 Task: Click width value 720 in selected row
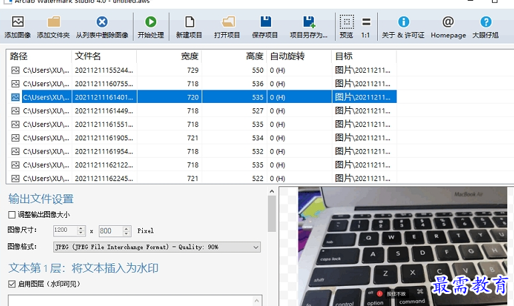click(x=193, y=97)
